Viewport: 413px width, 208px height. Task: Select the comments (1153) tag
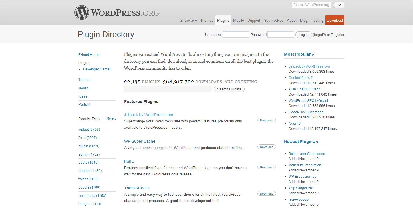[92, 196]
